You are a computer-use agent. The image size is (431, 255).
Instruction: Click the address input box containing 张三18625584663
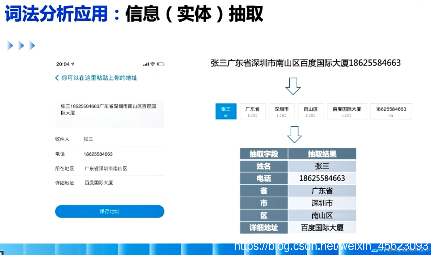109,113
